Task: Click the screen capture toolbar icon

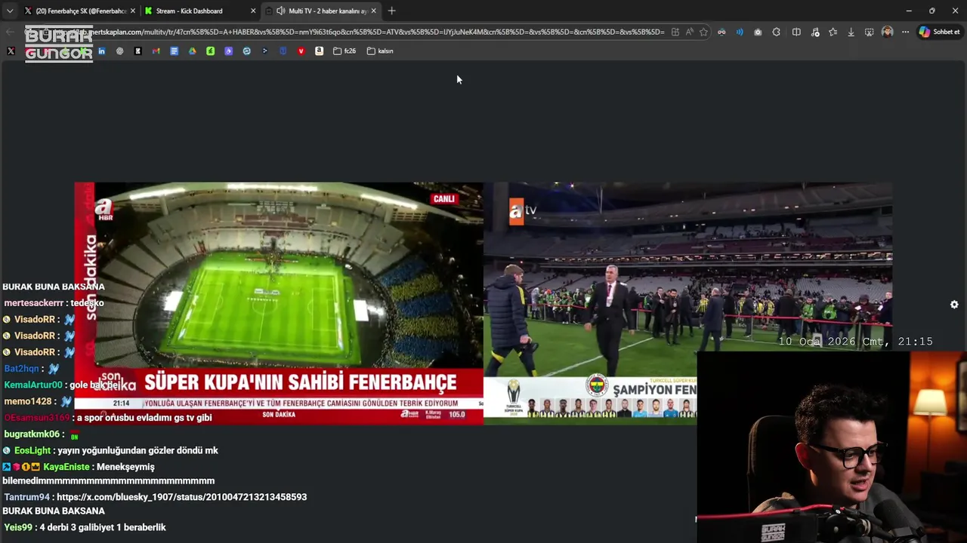Action: pyautogui.click(x=869, y=32)
